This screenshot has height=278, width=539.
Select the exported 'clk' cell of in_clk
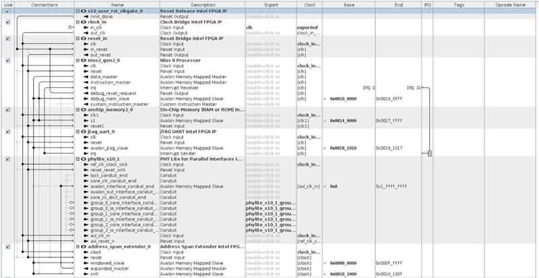pos(271,28)
